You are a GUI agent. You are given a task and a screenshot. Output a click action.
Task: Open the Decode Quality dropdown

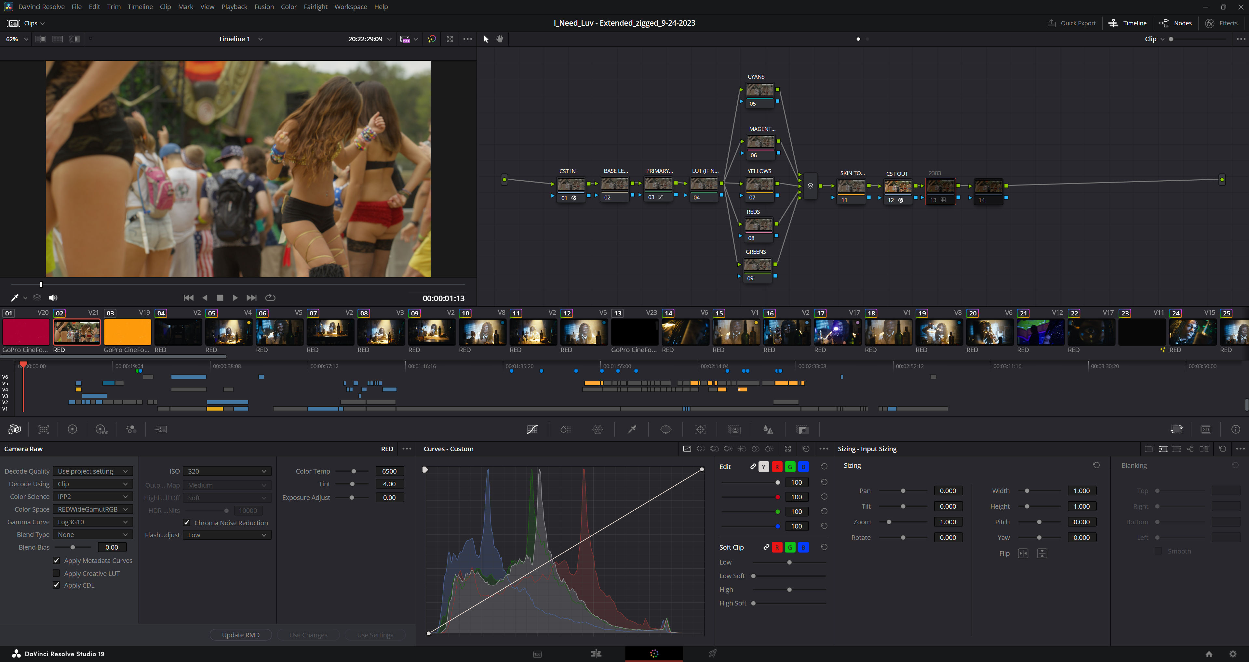(92, 471)
